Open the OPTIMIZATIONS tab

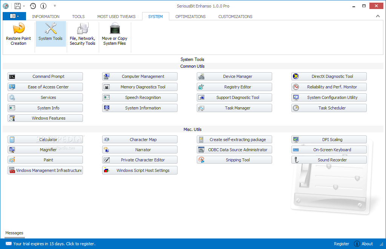click(190, 17)
